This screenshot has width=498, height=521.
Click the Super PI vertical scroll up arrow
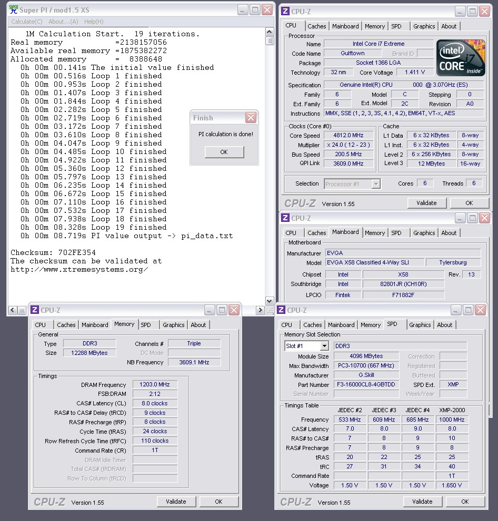pos(270,32)
